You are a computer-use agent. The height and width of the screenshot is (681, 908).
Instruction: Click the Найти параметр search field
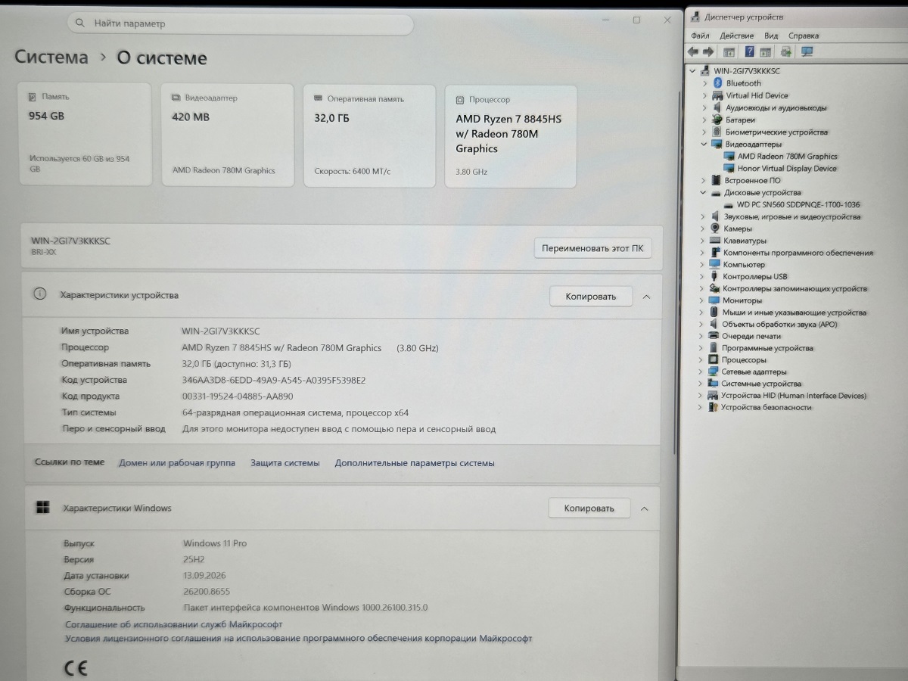(x=241, y=23)
